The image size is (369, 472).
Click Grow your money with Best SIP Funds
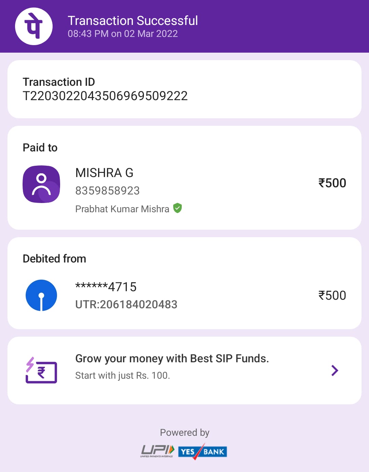172,359
